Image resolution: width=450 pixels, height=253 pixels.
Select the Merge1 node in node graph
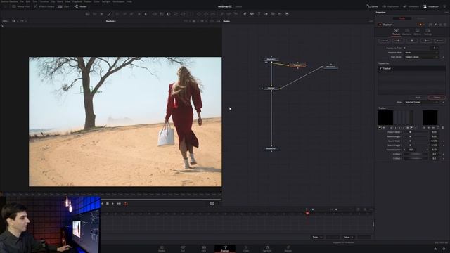coord(271,88)
